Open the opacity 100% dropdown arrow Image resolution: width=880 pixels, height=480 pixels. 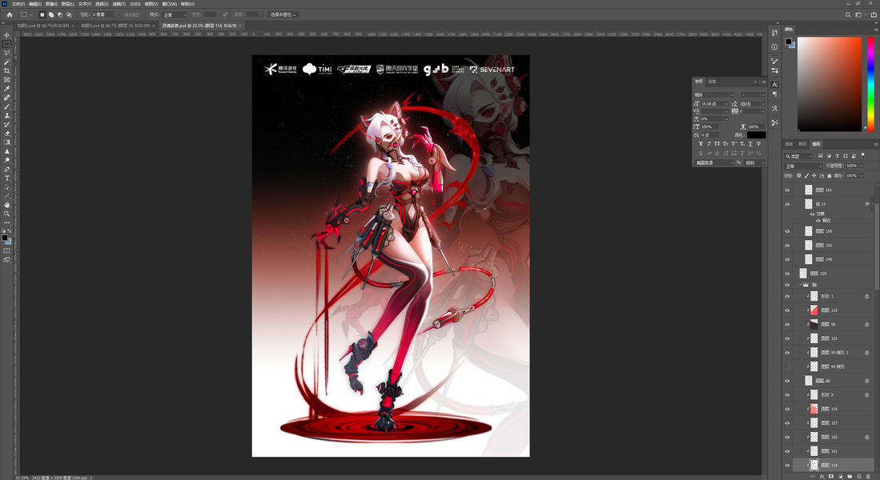pos(860,166)
